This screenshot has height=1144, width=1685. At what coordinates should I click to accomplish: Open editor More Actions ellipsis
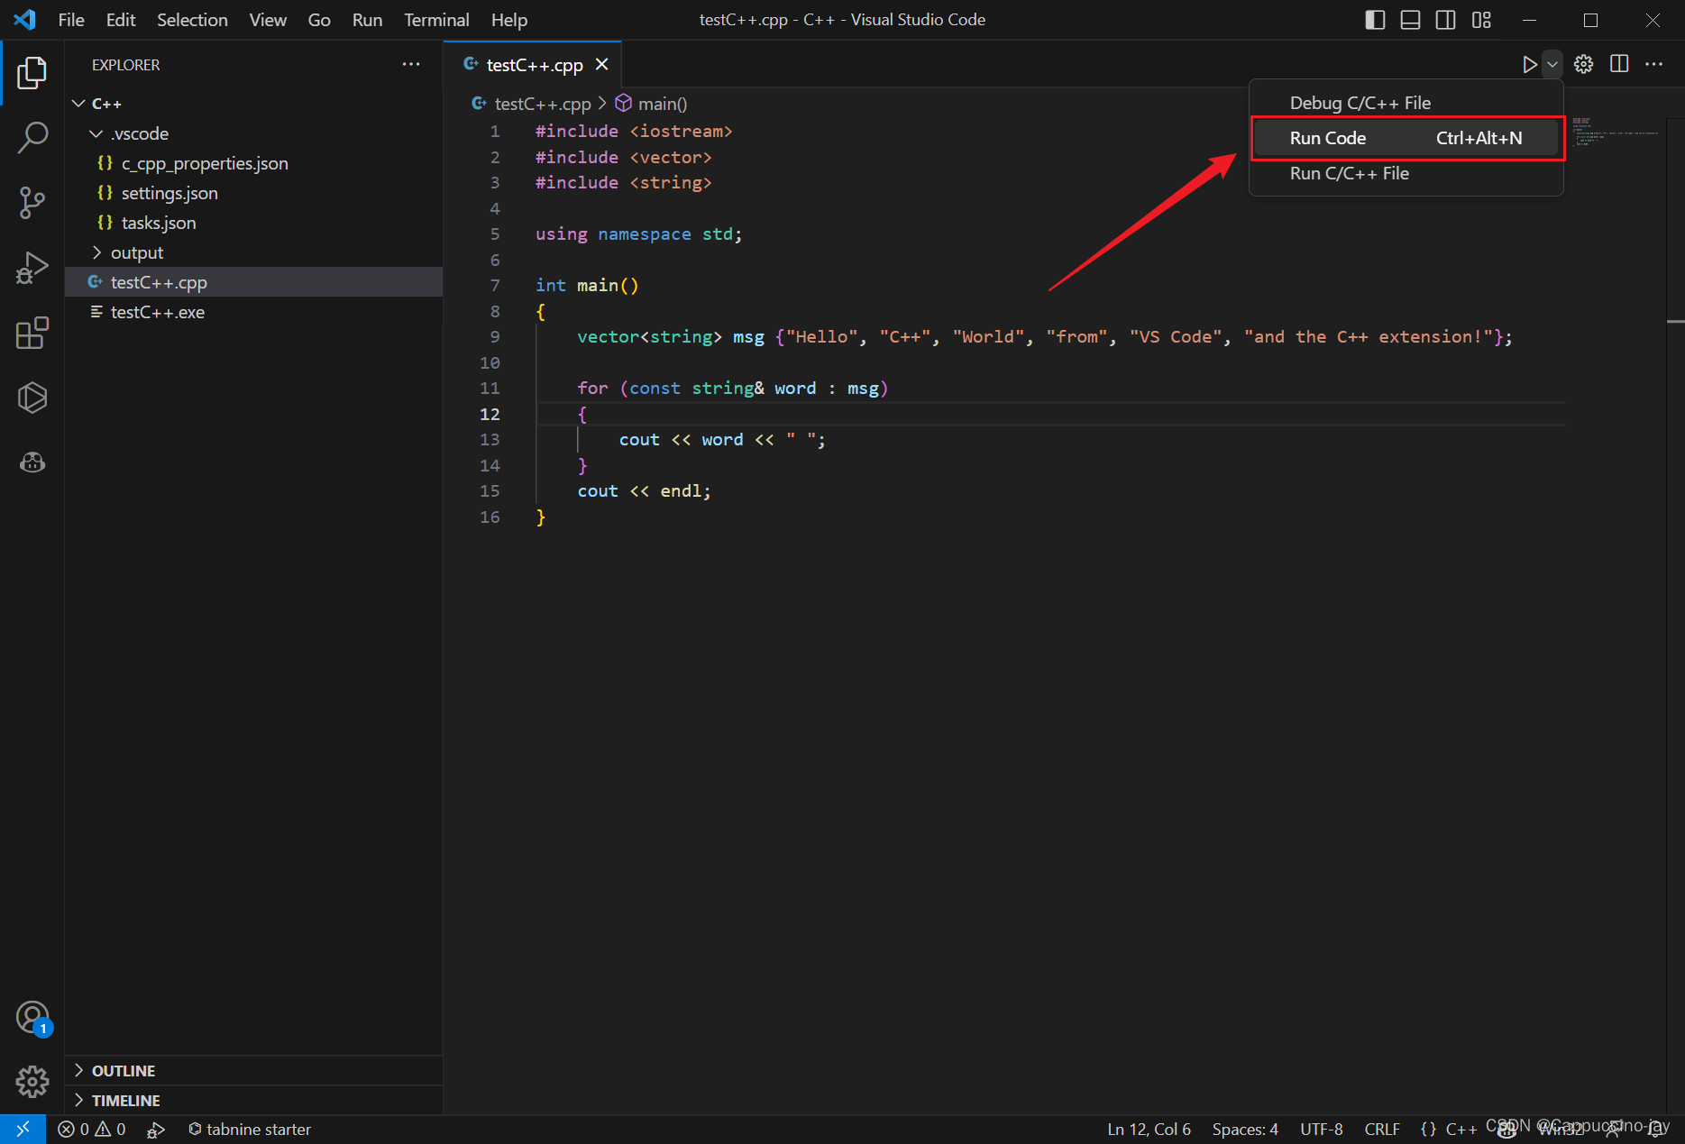[1653, 64]
